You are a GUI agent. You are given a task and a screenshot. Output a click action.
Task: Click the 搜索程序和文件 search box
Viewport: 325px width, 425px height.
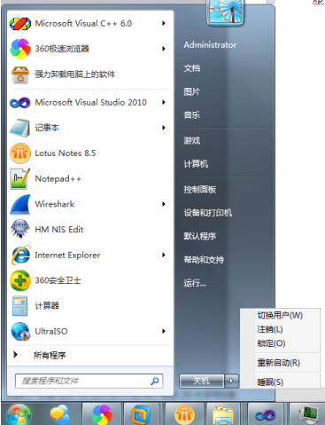[x=89, y=381]
